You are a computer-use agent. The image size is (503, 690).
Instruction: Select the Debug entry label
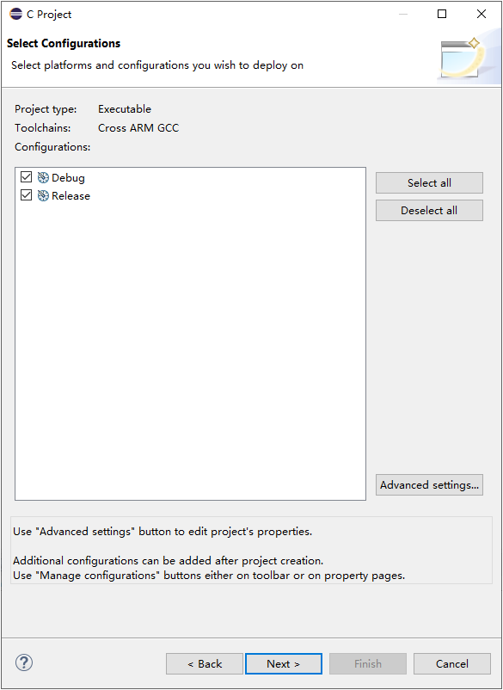tap(68, 178)
